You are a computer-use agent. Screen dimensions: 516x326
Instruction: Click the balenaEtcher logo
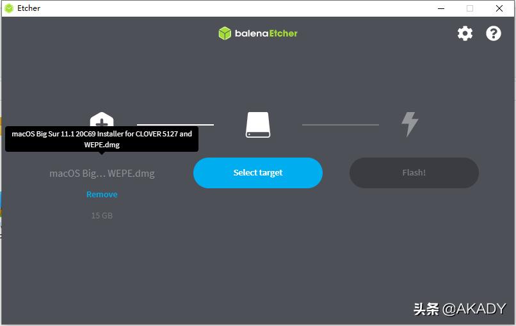258,33
